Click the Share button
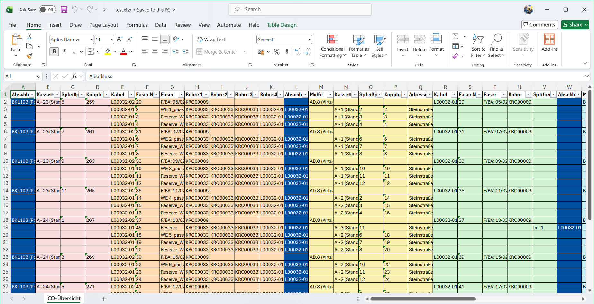 tap(575, 25)
